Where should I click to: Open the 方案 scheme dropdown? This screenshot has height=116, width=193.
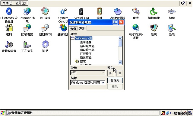[88, 82]
